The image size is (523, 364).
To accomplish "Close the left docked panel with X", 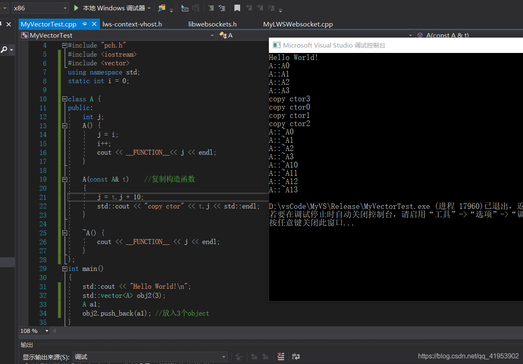I will (9, 24).
